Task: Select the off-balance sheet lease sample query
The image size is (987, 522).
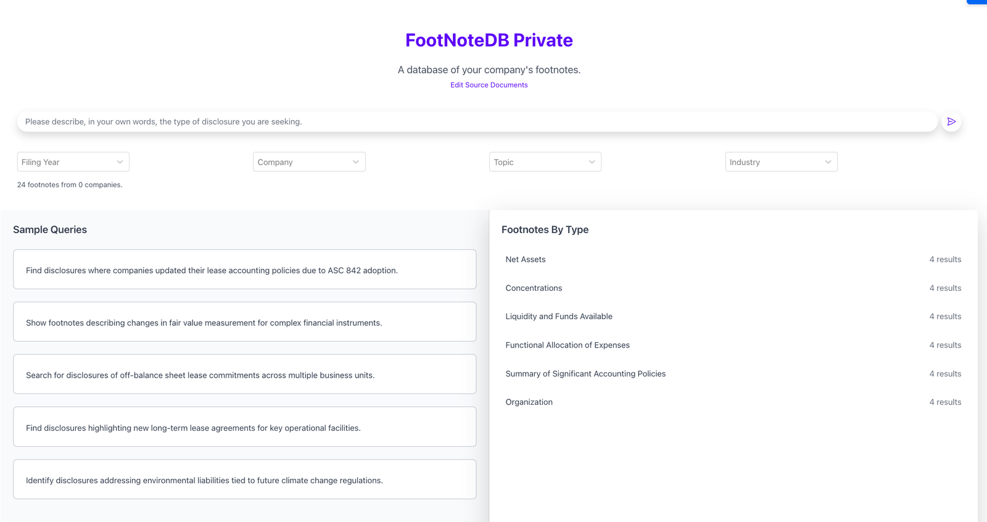Action: (x=244, y=374)
